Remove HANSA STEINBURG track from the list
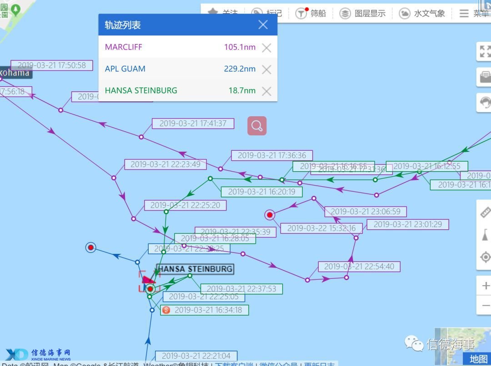 [x=266, y=91]
